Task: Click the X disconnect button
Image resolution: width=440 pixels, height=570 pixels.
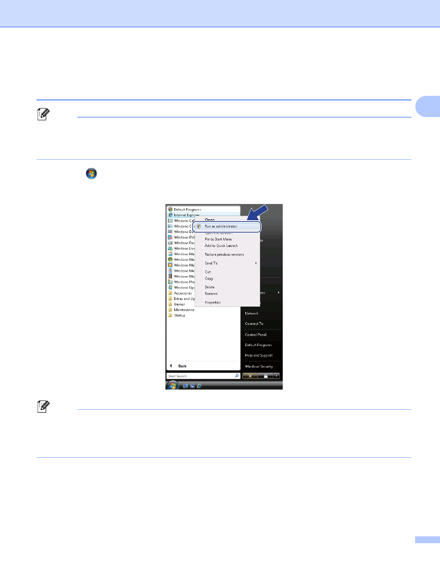Action: pos(250,376)
